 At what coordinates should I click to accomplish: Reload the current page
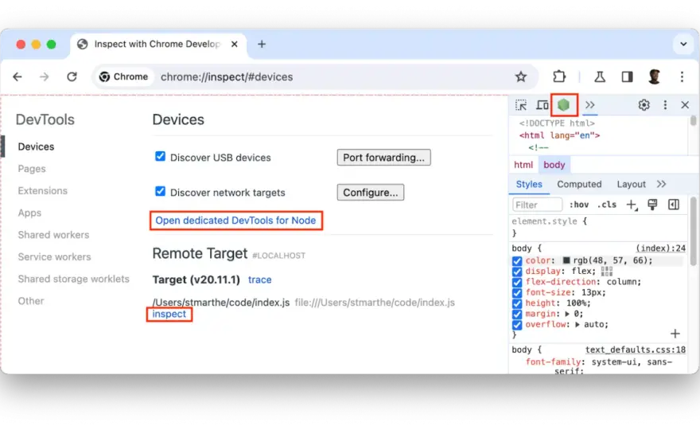[72, 77]
